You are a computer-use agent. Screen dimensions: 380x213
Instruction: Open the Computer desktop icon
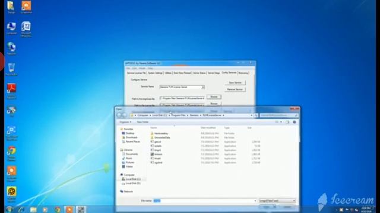pyautogui.click(x=11, y=28)
